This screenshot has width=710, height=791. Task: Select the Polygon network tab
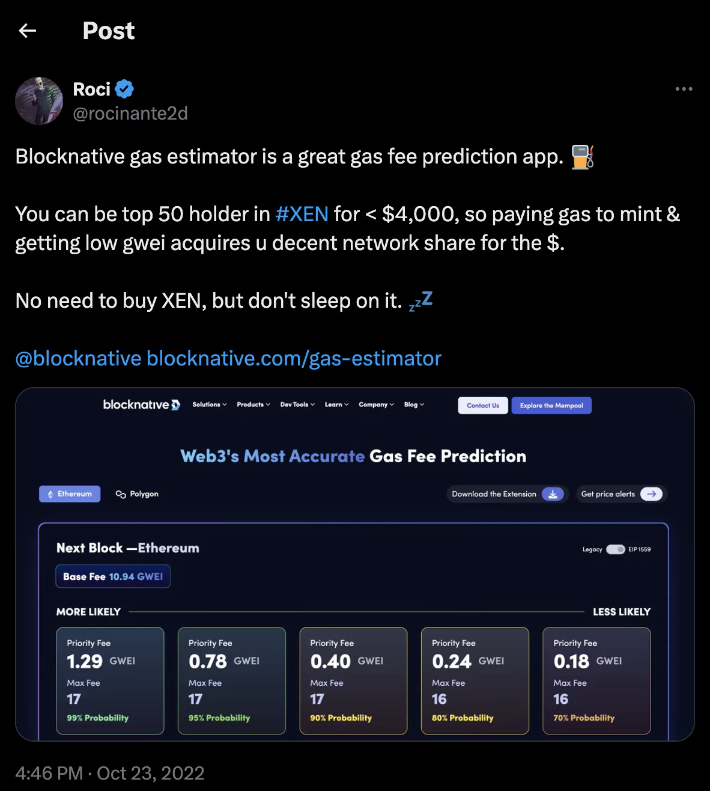(x=137, y=494)
